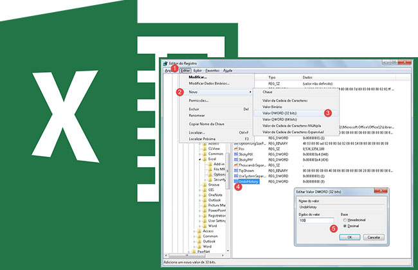The image size is (418, 270).
Task: Select the StickyPtY value icon
Action: [236, 159]
